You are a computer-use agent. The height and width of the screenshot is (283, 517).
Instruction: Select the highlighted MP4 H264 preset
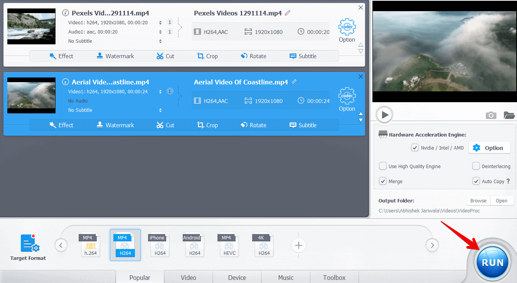point(125,245)
